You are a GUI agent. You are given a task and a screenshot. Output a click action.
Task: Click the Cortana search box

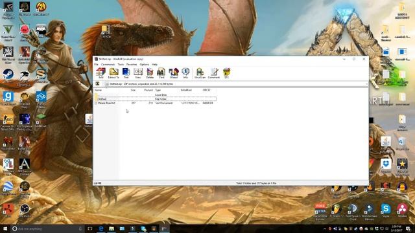pos(47,228)
